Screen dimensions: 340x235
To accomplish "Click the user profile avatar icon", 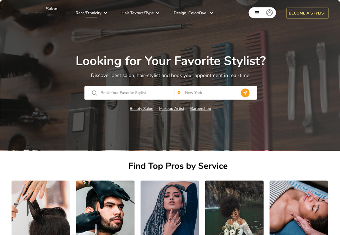I will point(269,13).
